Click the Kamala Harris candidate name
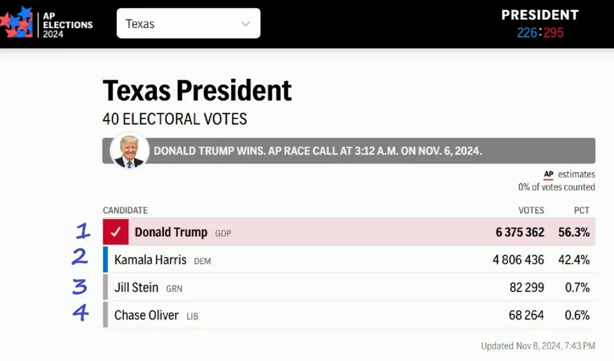This screenshot has width=614, height=361. coord(151,260)
